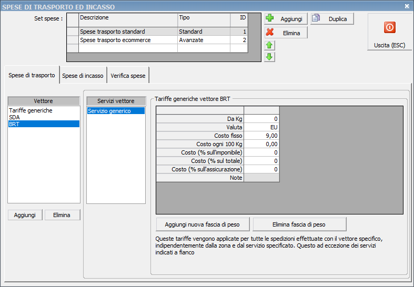The height and width of the screenshot is (287, 414).
Task: Click the Tipo column header
Action: pos(204,20)
